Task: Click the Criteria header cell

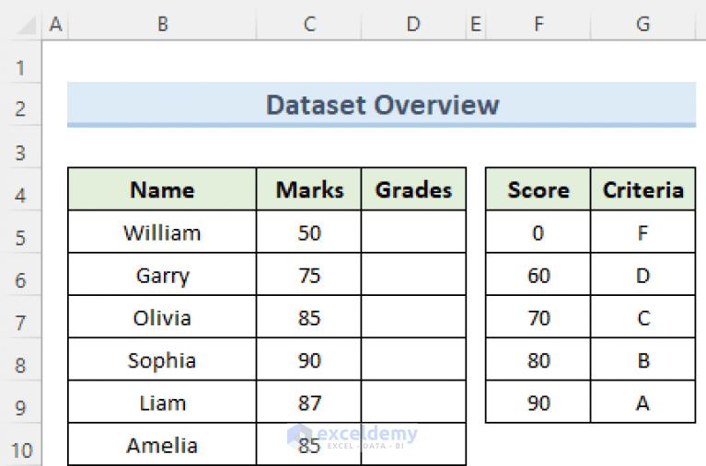Action: (643, 189)
